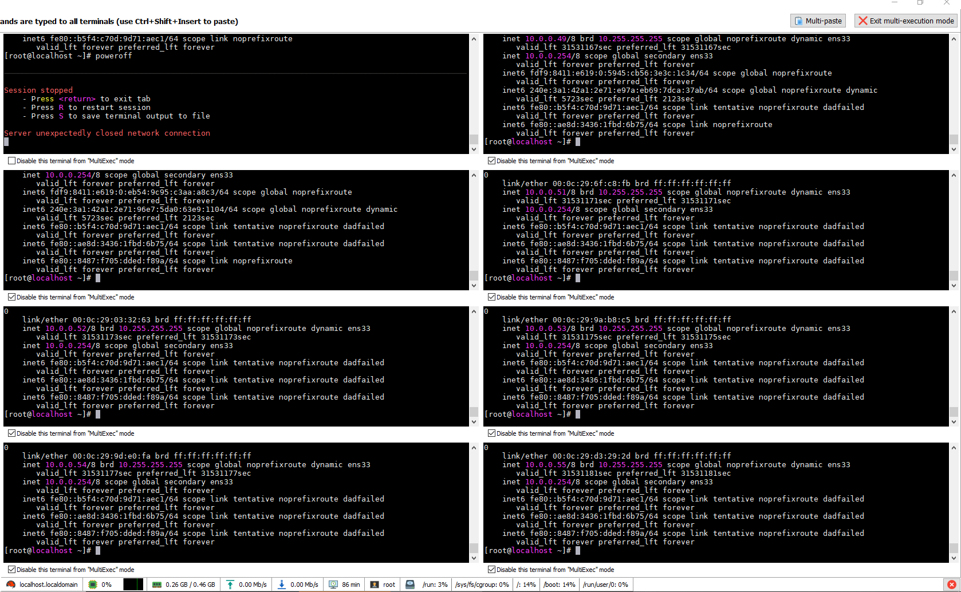Viewport: 961px width, 592px height.
Task: Click scrollbar thumb of the 10.0.0.54 terminal
Action: click(474, 548)
